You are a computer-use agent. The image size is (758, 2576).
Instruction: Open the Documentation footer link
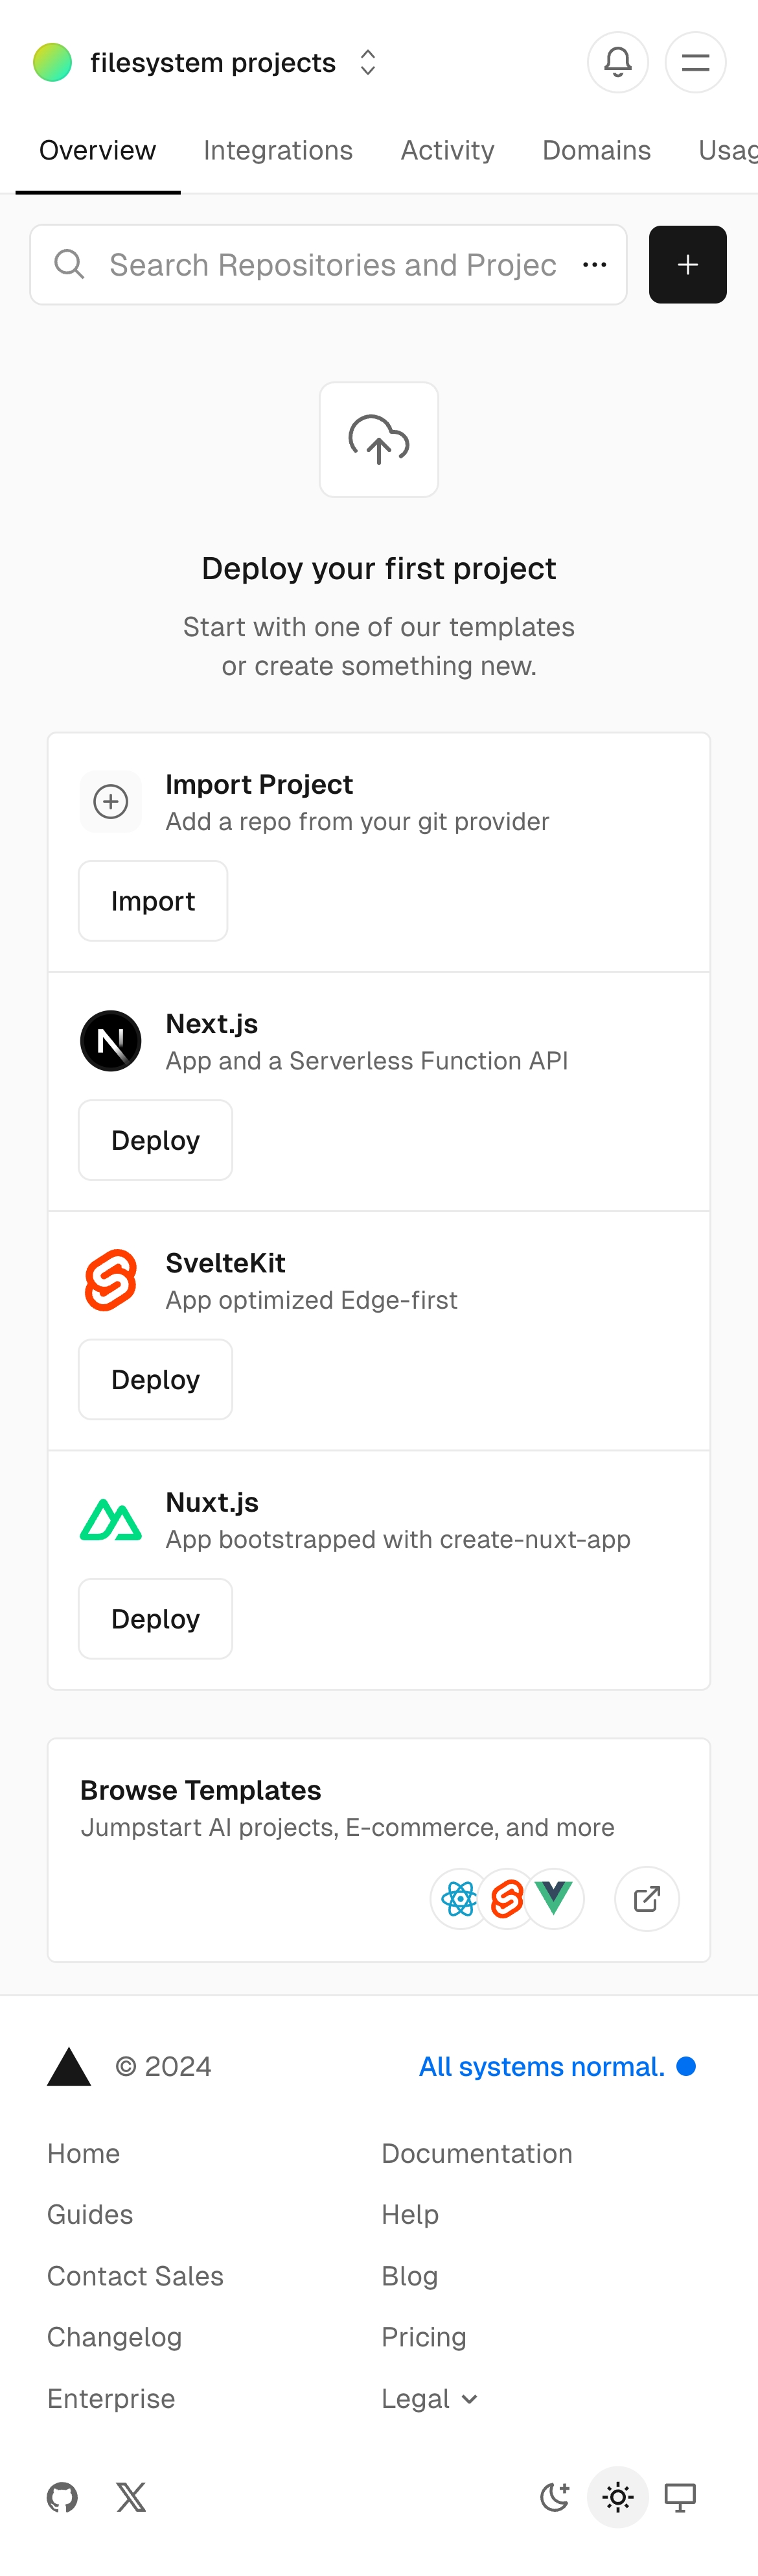tap(476, 2153)
